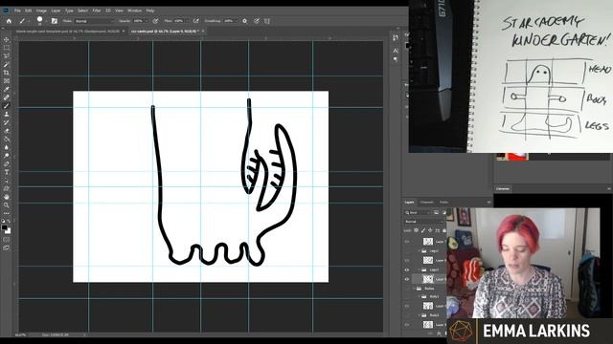Select the Eraser tool

7,131
